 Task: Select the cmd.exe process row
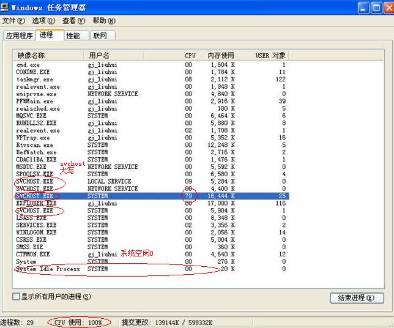151,65
